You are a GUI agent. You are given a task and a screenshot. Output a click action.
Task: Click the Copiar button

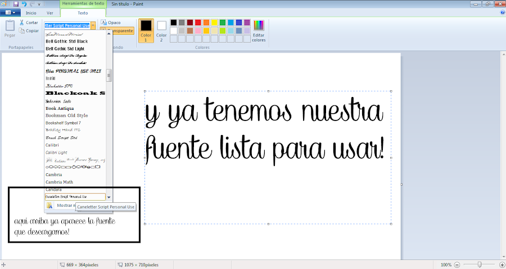click(x=29, y=31)
